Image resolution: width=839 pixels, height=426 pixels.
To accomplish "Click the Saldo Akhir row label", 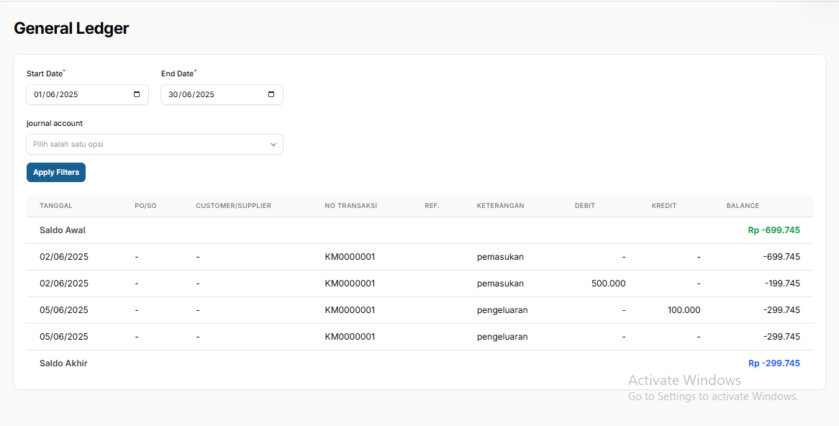I will coord(63,363).
